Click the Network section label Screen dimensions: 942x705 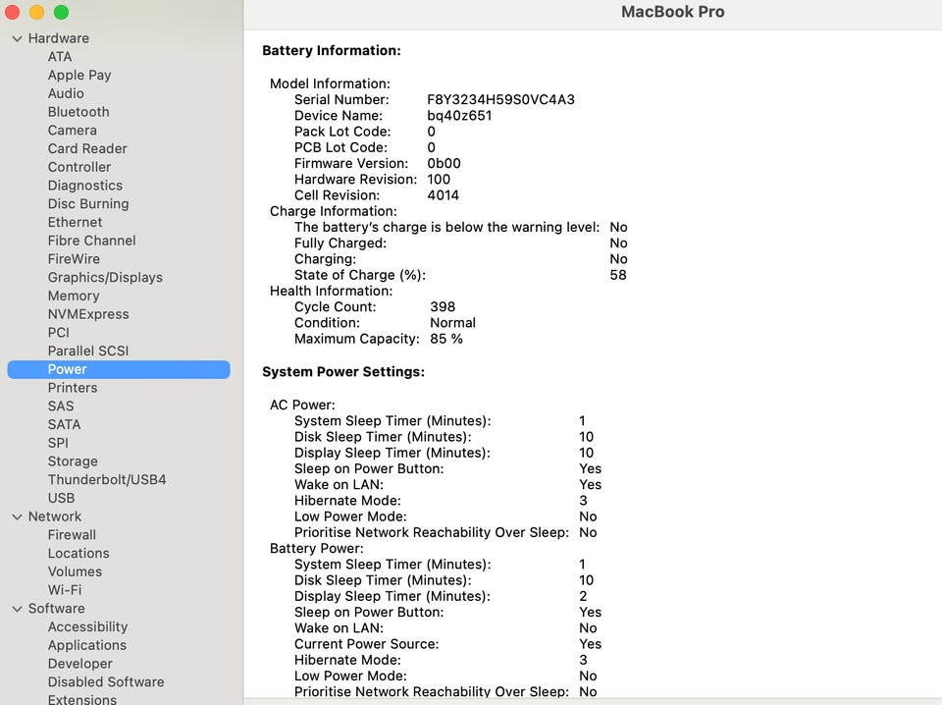pyautogui.click(x=55, y=516)
